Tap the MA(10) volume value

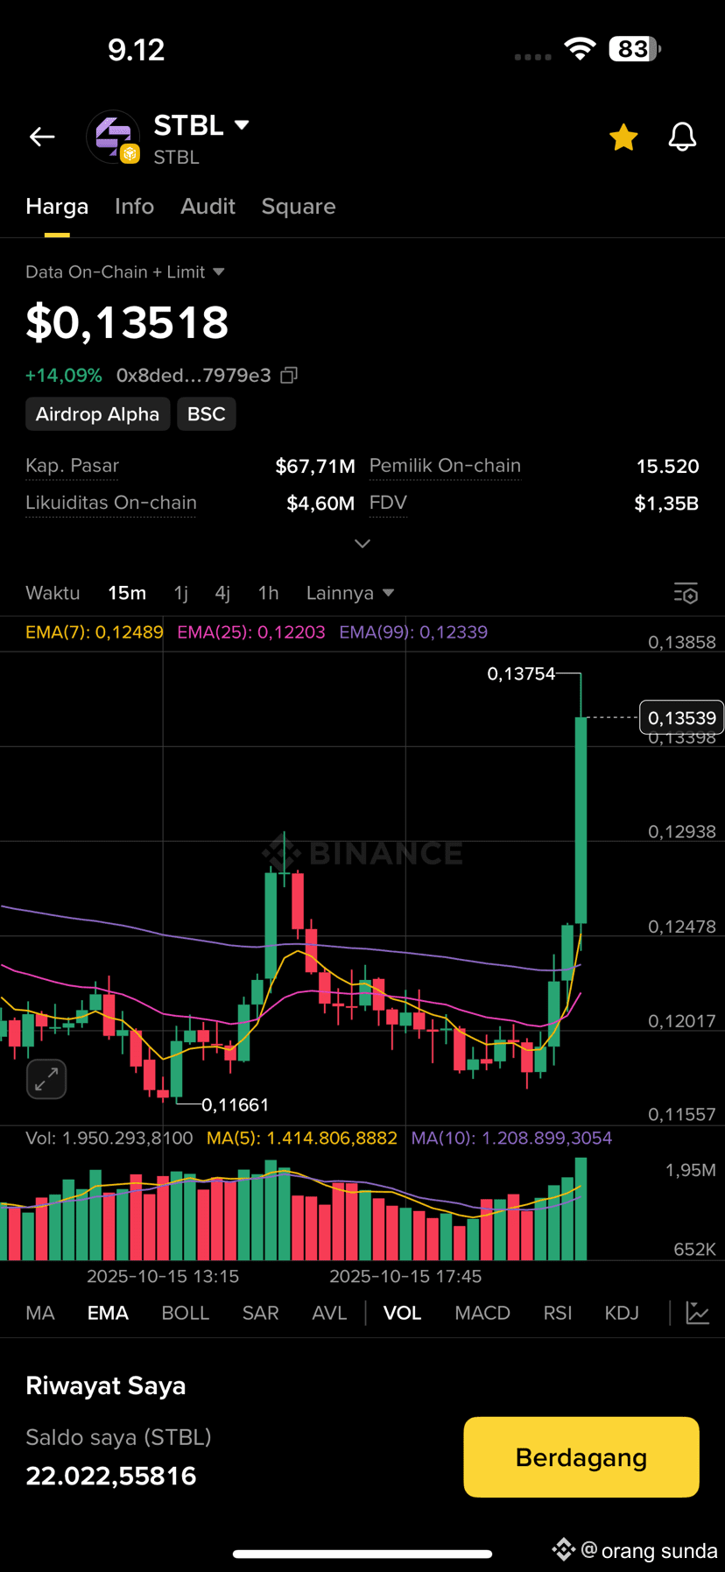(512, 1138)
